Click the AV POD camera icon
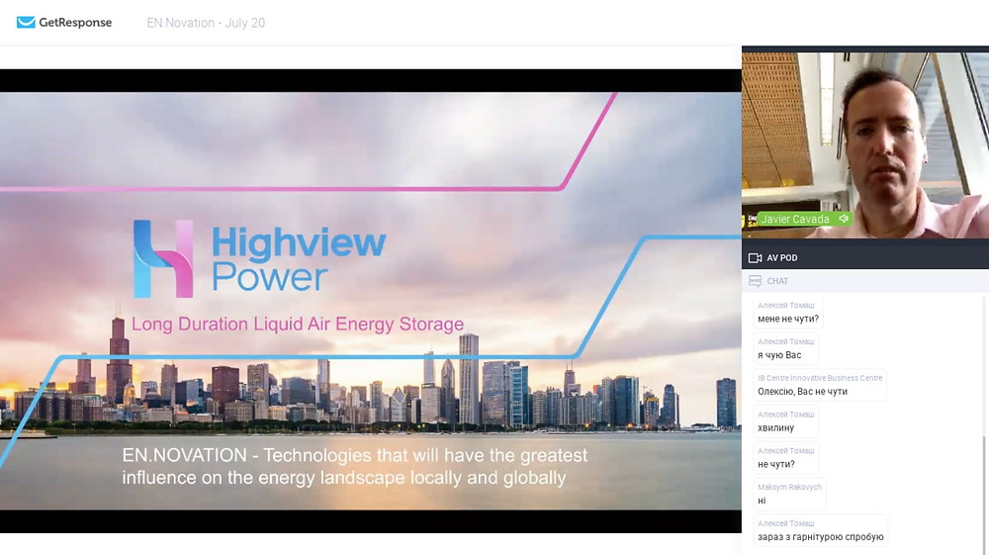 point(755,258)
